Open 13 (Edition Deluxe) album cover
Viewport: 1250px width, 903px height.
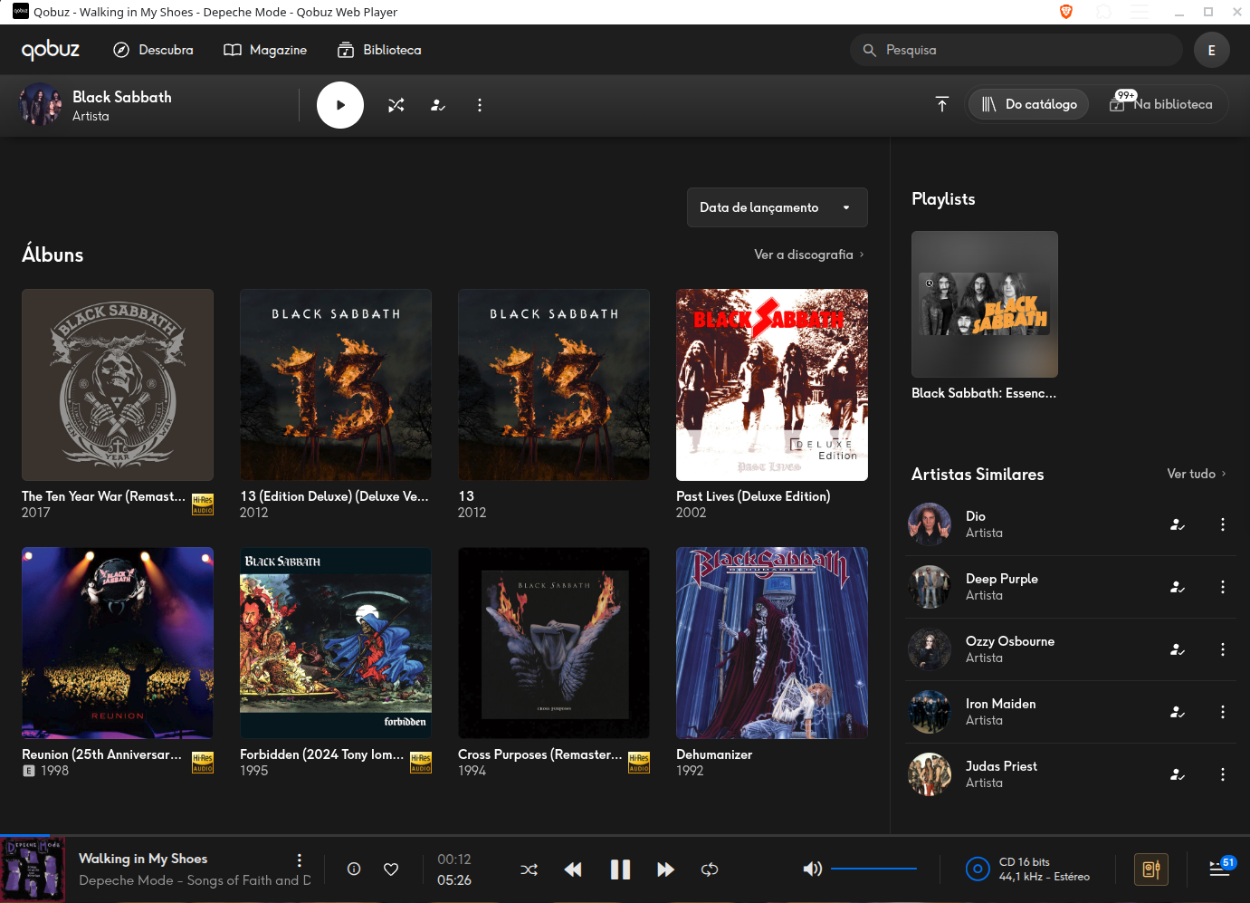click(336, 385)
